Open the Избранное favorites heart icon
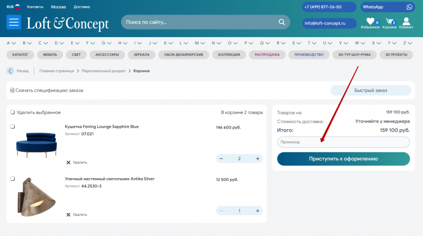Image resolution: width=423 pixels, height=236 pixels. [370, 22]
